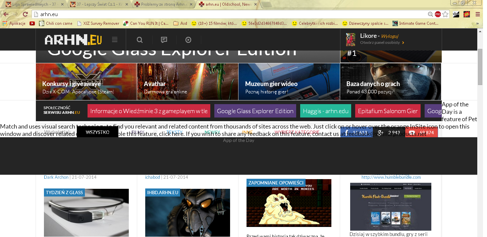This screenshot has width=487, height=237.
Task: Click the browser back arrow
Action: click(6, 14)
